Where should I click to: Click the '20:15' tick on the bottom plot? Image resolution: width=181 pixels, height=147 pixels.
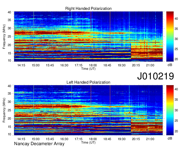(136, 139)
